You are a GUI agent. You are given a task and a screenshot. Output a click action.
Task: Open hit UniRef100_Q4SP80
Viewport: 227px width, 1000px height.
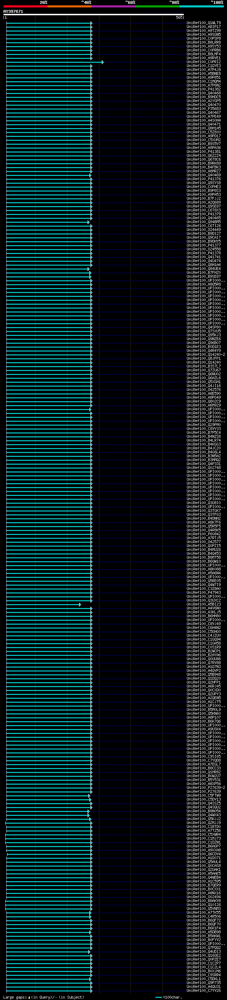tap(204, 327)
